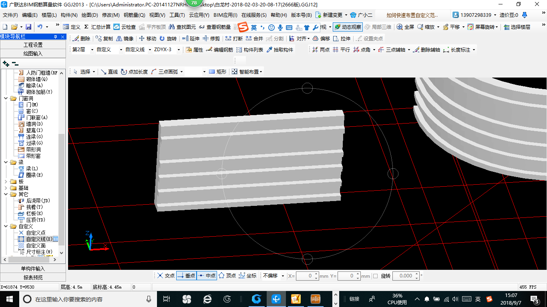Viewport: 547px width, 307px height.
Task: Click the Save (floppy disk) icon
Action: point(28,27)
